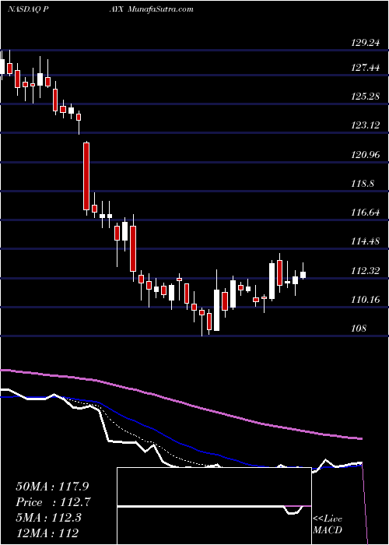
Task: Click the 5MA : 112.3 readout
Action: click(x=49, y=518)
